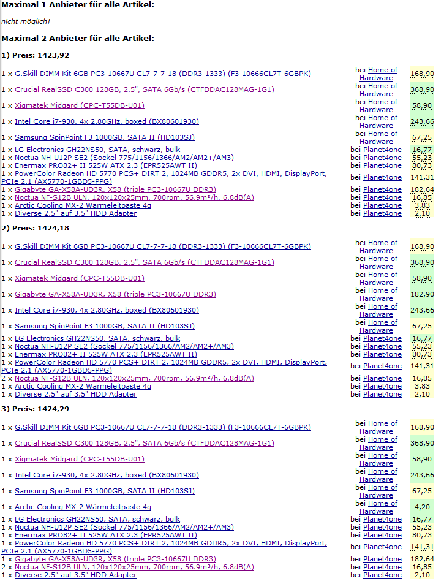Open Noctua NH-U12P SE2 link under Preis 1423,92
Image resolution: width=444 pixels, height=581 pixels.
pos(124,158)
